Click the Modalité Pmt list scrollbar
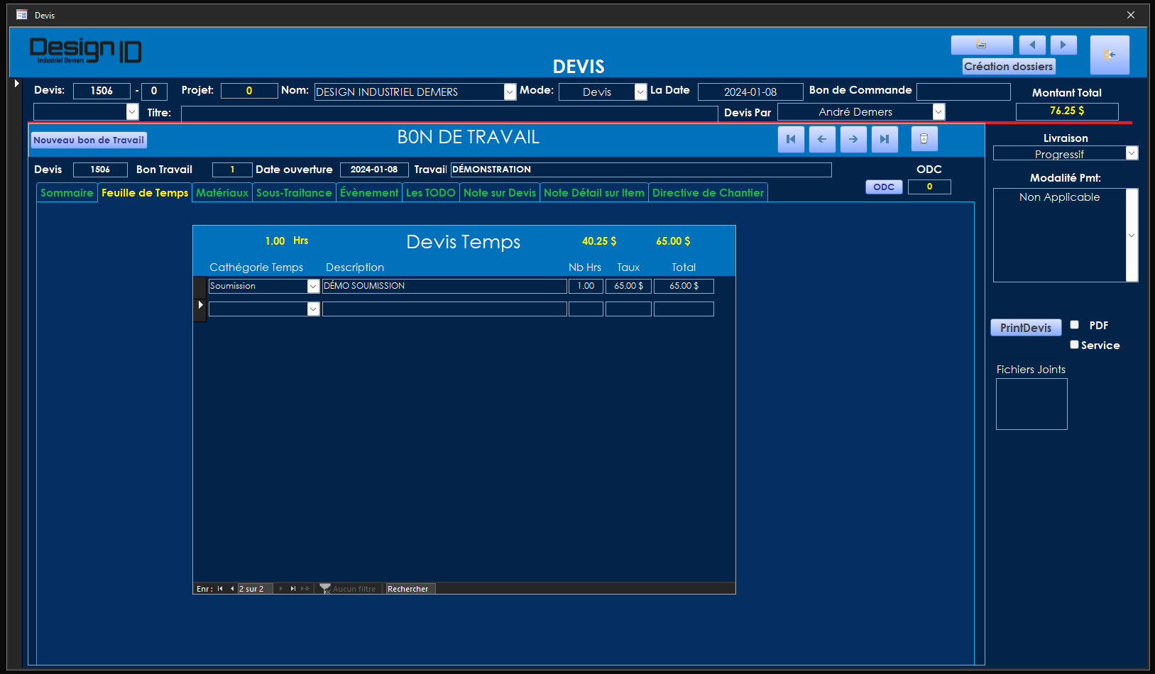Image resolution: width=1155 pixels, height=674 pixels. coord(1132,235)
